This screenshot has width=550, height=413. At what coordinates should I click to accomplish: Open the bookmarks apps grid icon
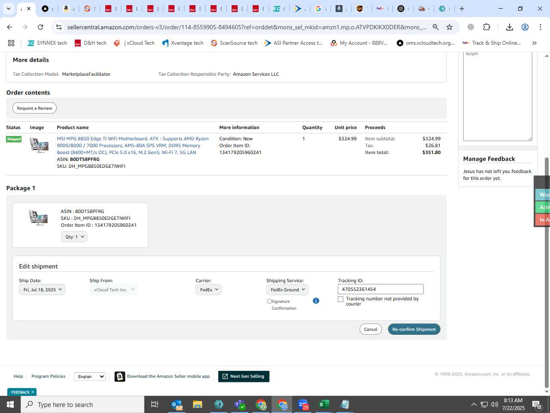(x=11, y=43)
